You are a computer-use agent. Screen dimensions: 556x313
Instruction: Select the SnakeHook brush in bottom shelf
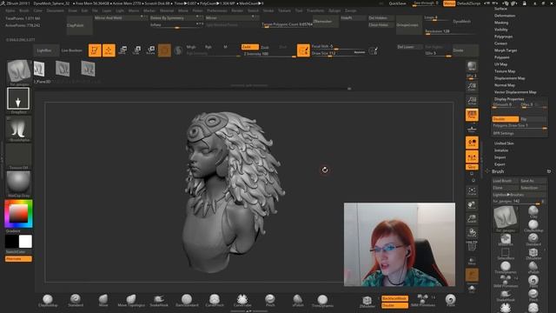[159, 301]
